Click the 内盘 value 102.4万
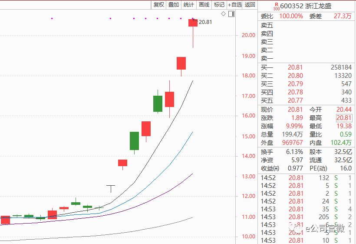 (341, 143)
